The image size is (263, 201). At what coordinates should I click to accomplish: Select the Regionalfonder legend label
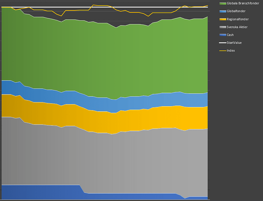point(238,19)
